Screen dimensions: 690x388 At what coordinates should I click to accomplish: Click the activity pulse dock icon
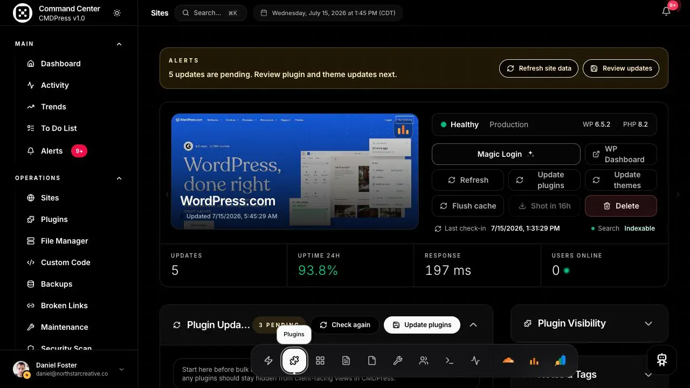point(475,361)
